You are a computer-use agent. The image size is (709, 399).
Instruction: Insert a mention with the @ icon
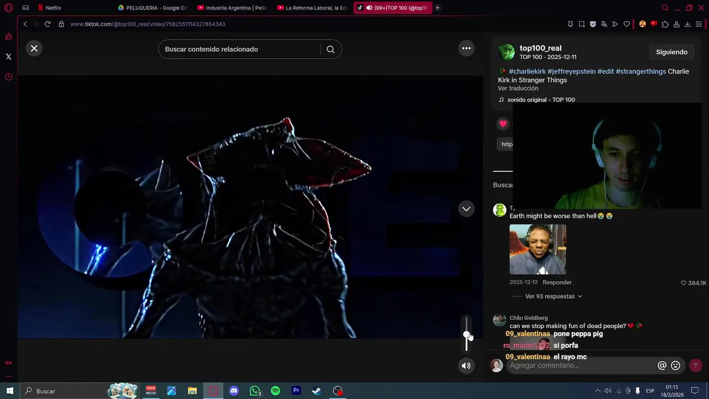pyautogui.click(x=662, y=365)
